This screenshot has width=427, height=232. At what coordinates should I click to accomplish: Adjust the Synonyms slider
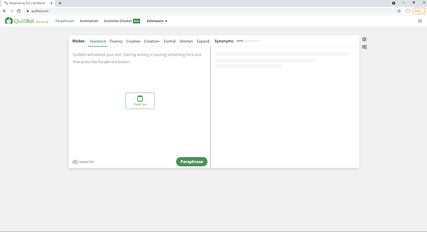pos(248,41)
